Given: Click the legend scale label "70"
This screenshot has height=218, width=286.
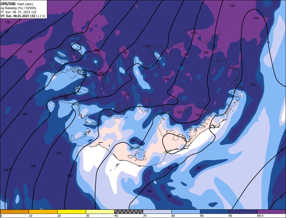Looking at the screenshot, I should [x=145, y=216].
